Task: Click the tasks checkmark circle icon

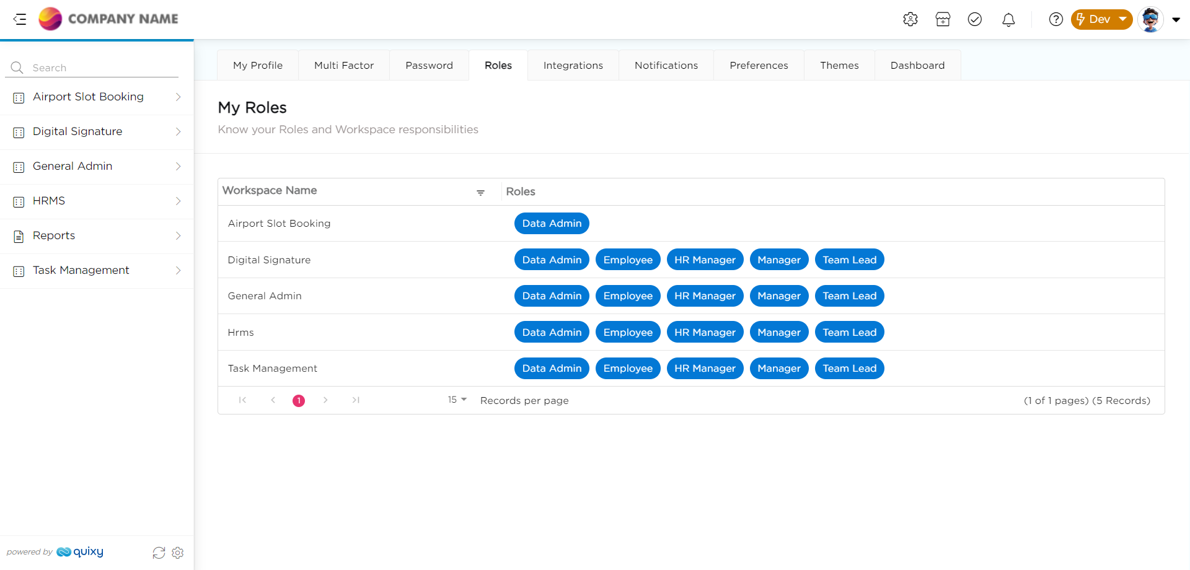Action: (x=975, y=19)
